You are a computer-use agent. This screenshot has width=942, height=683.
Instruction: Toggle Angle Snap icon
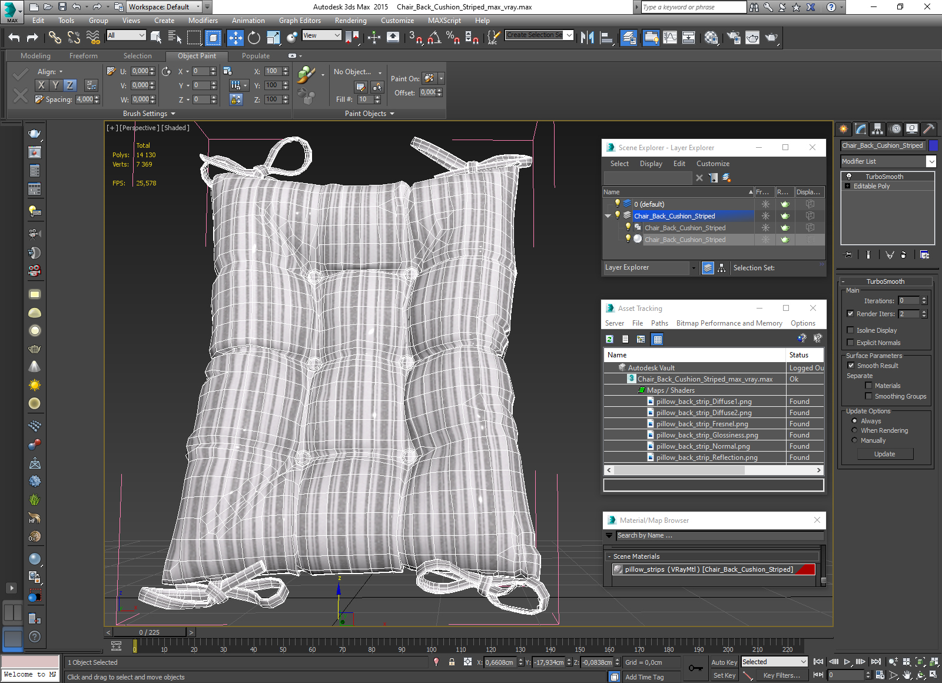pos(434,38)
